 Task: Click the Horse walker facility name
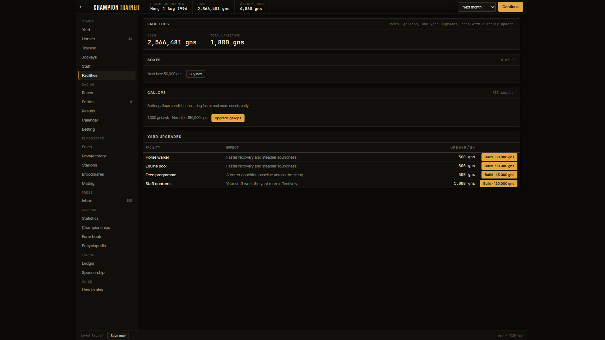tap(157, 157)
